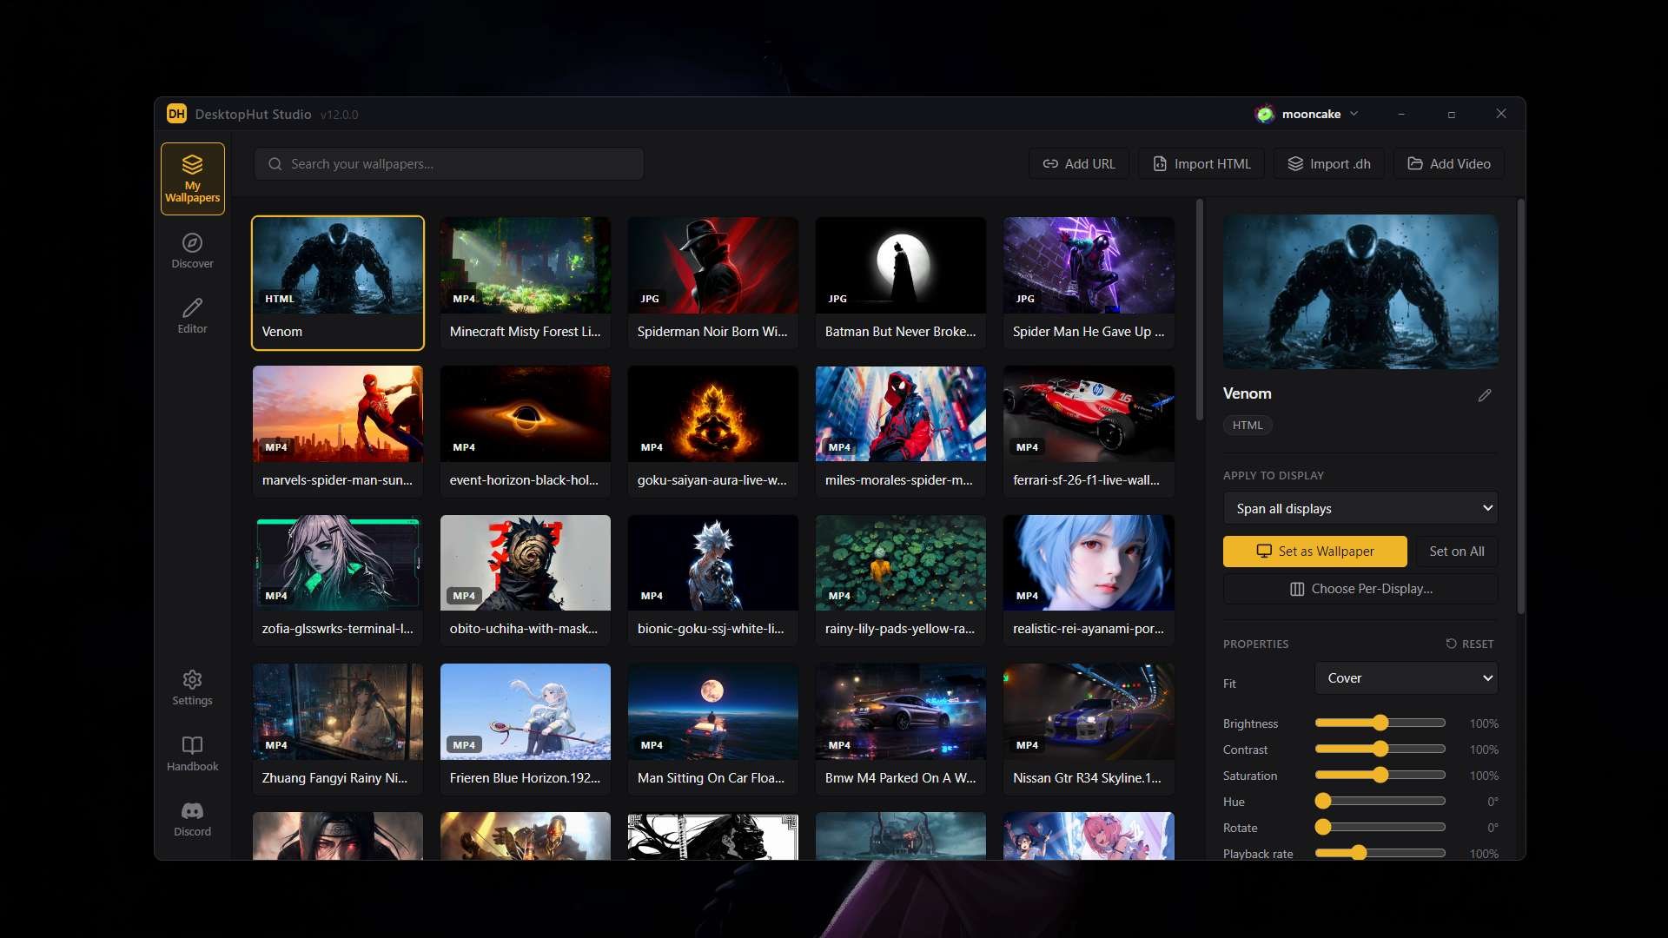Click the reset arrow icon beside RESET

pos(1451,644)
